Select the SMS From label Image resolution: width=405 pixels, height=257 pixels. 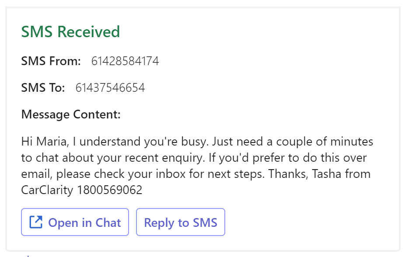[x=51, y=61]
